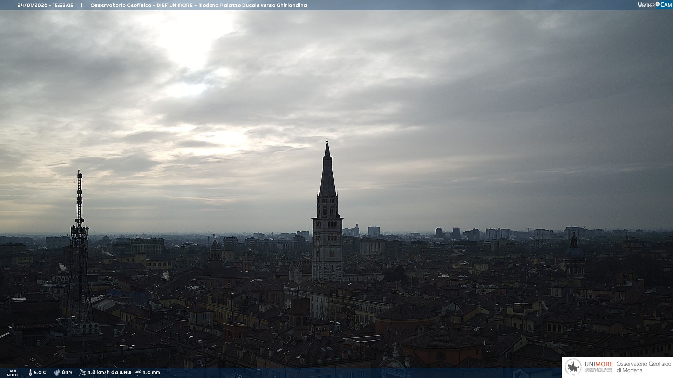Click the UNIMORE wordmark in bottom logo
Viewport: 673px width, 378px height.
pos(598,364)
